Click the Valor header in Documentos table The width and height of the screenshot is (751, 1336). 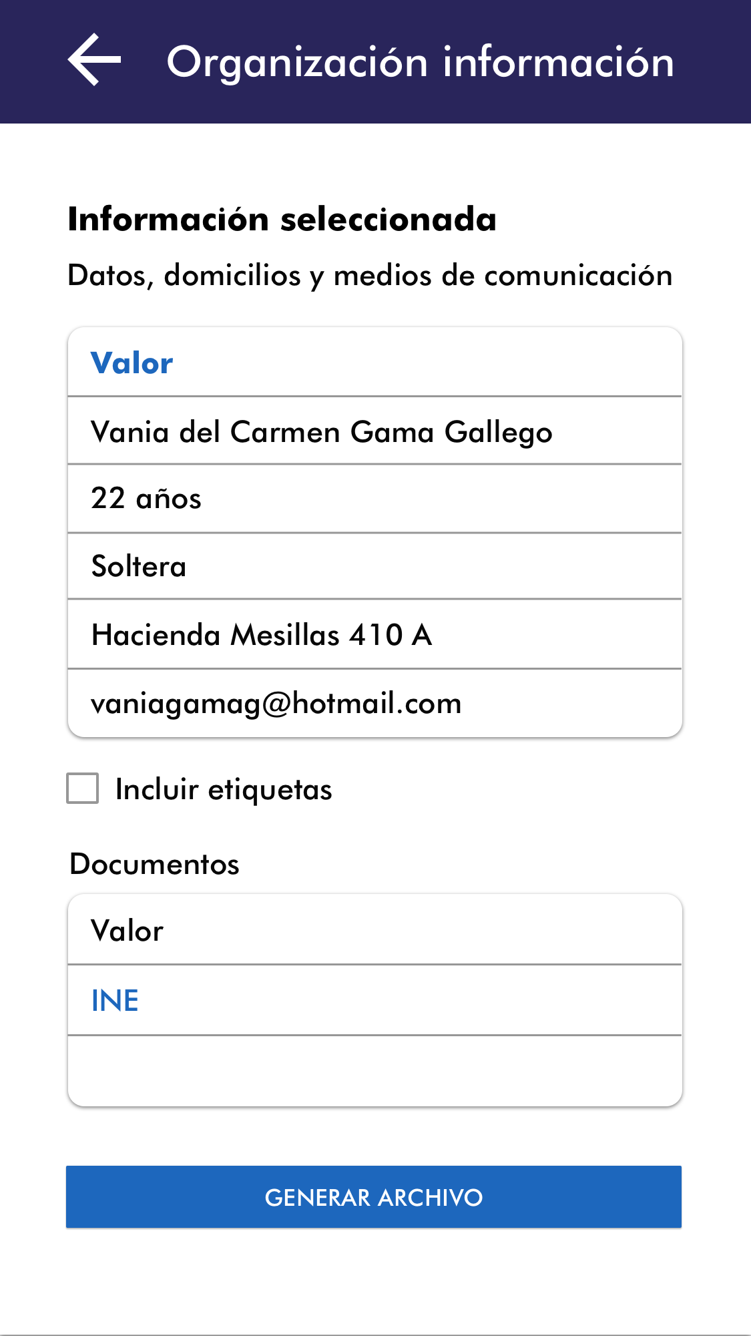point(128,931)
